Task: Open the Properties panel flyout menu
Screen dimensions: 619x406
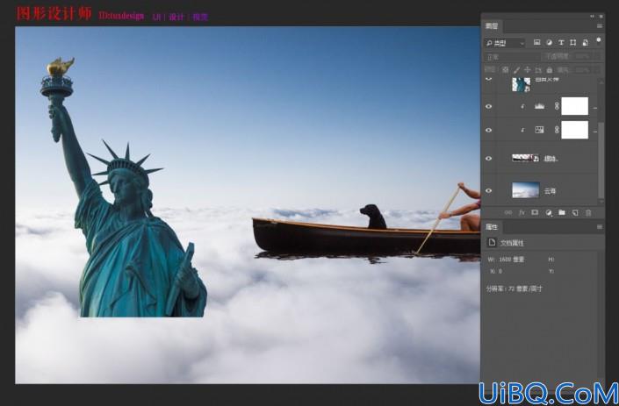Action: (x=600, y=227)
